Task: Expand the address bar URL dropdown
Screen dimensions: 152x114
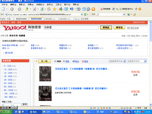Action: coord(82,15)
